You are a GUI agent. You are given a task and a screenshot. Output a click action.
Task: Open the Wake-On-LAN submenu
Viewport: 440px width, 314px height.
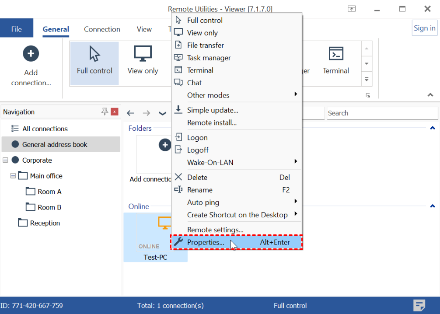click(236, 162)
